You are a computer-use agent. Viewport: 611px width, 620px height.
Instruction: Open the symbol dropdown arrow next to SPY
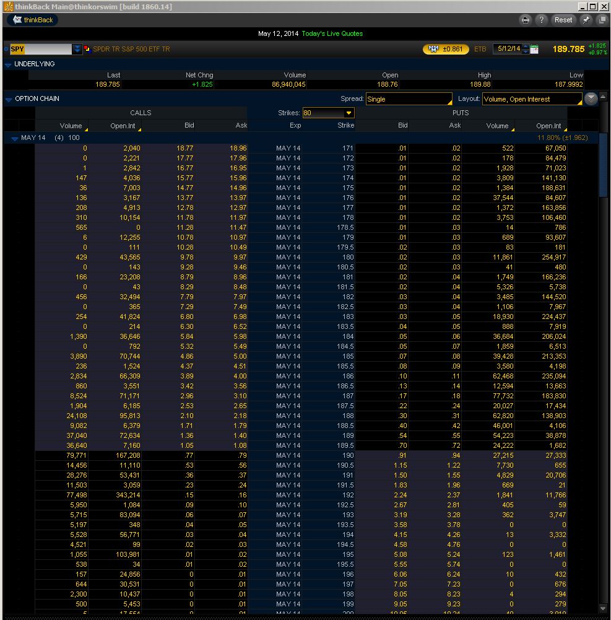tap(77, 49)
